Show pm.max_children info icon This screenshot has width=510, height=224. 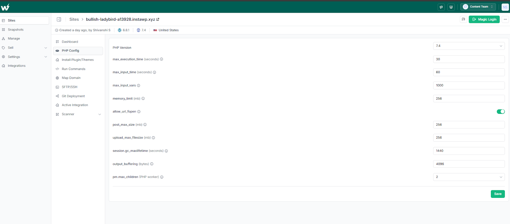[162, 177]
